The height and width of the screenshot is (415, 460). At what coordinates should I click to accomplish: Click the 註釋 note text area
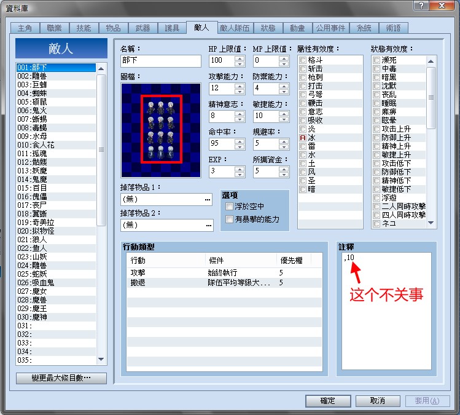tap(386, 311)
